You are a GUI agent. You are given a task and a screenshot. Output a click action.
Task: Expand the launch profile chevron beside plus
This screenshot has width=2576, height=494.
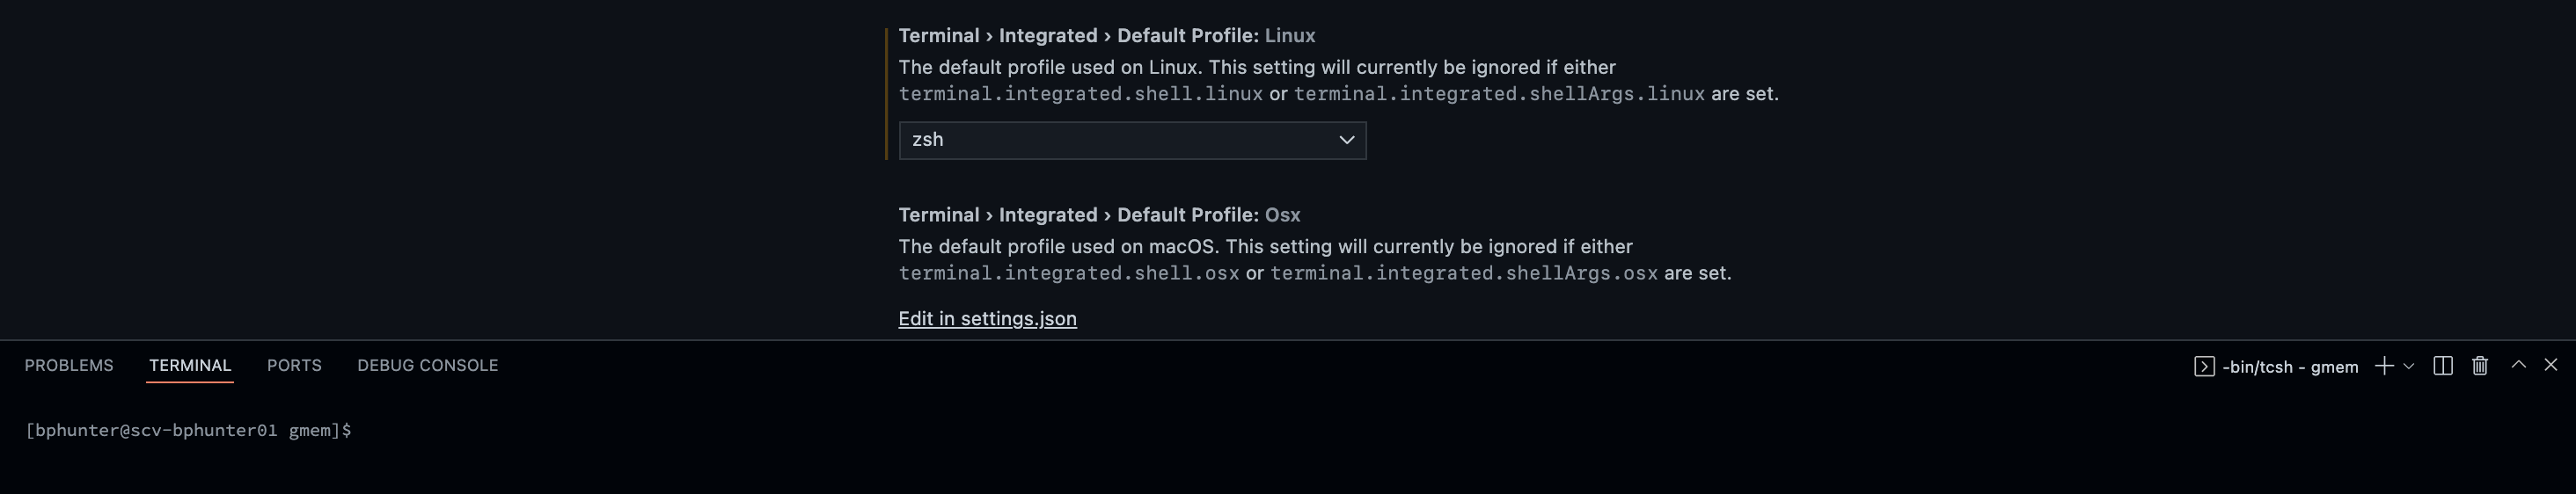[2408, 367]
